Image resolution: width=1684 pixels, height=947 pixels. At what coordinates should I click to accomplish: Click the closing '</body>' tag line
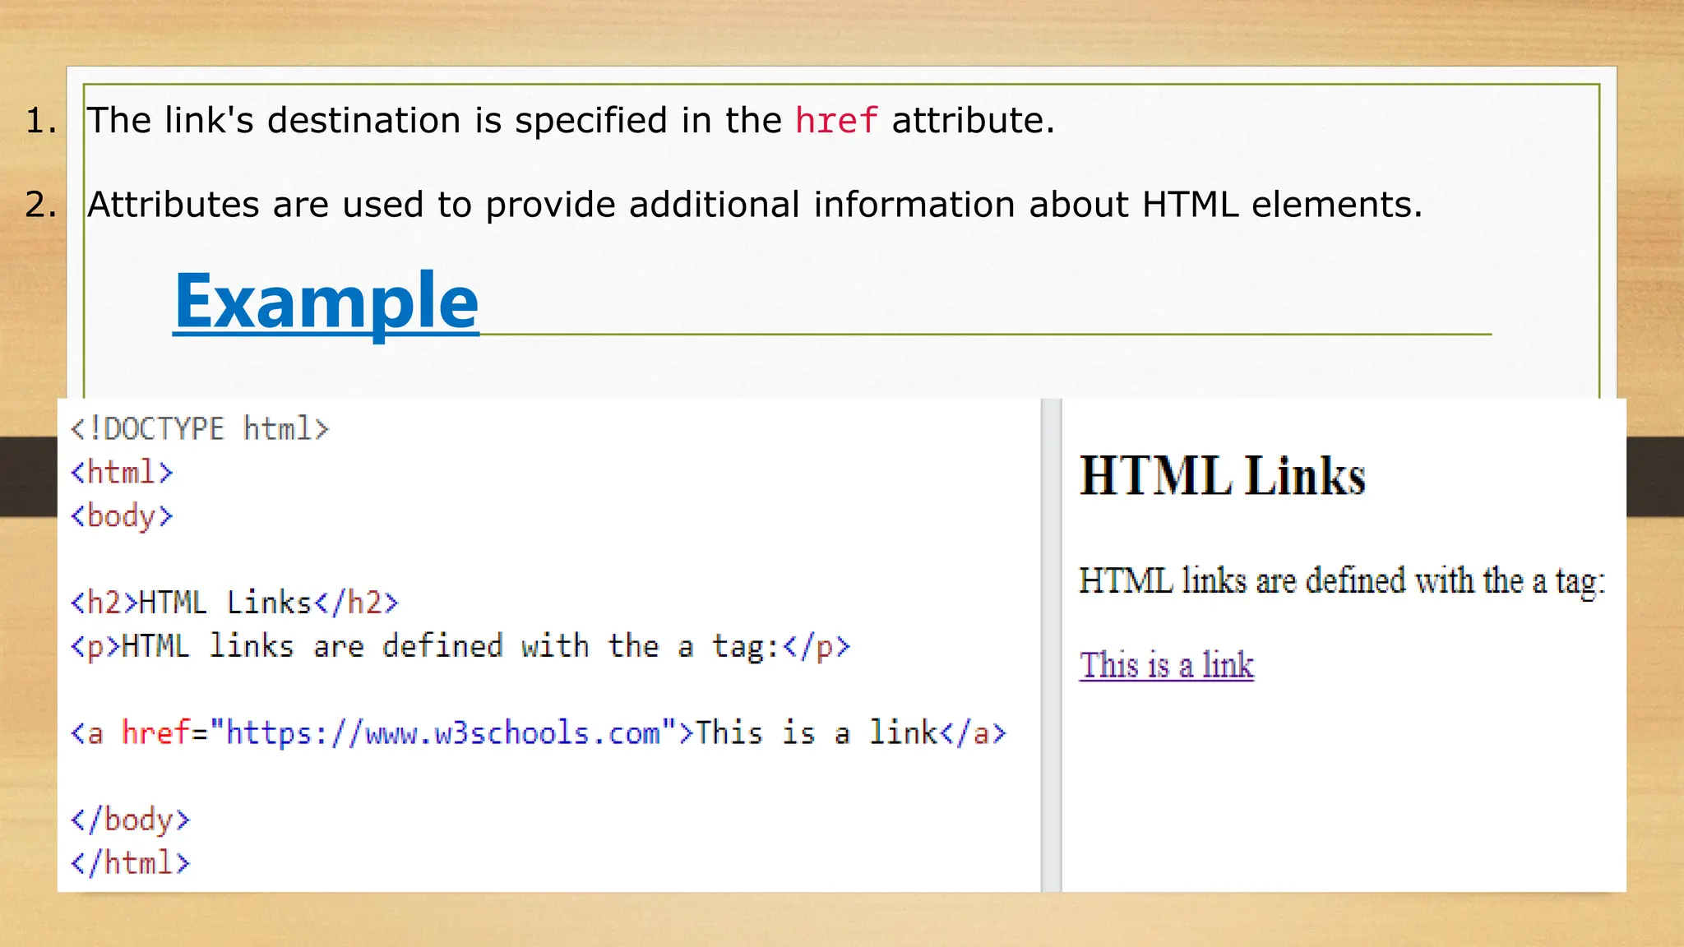pyautogui.click(x=130, y=820)
